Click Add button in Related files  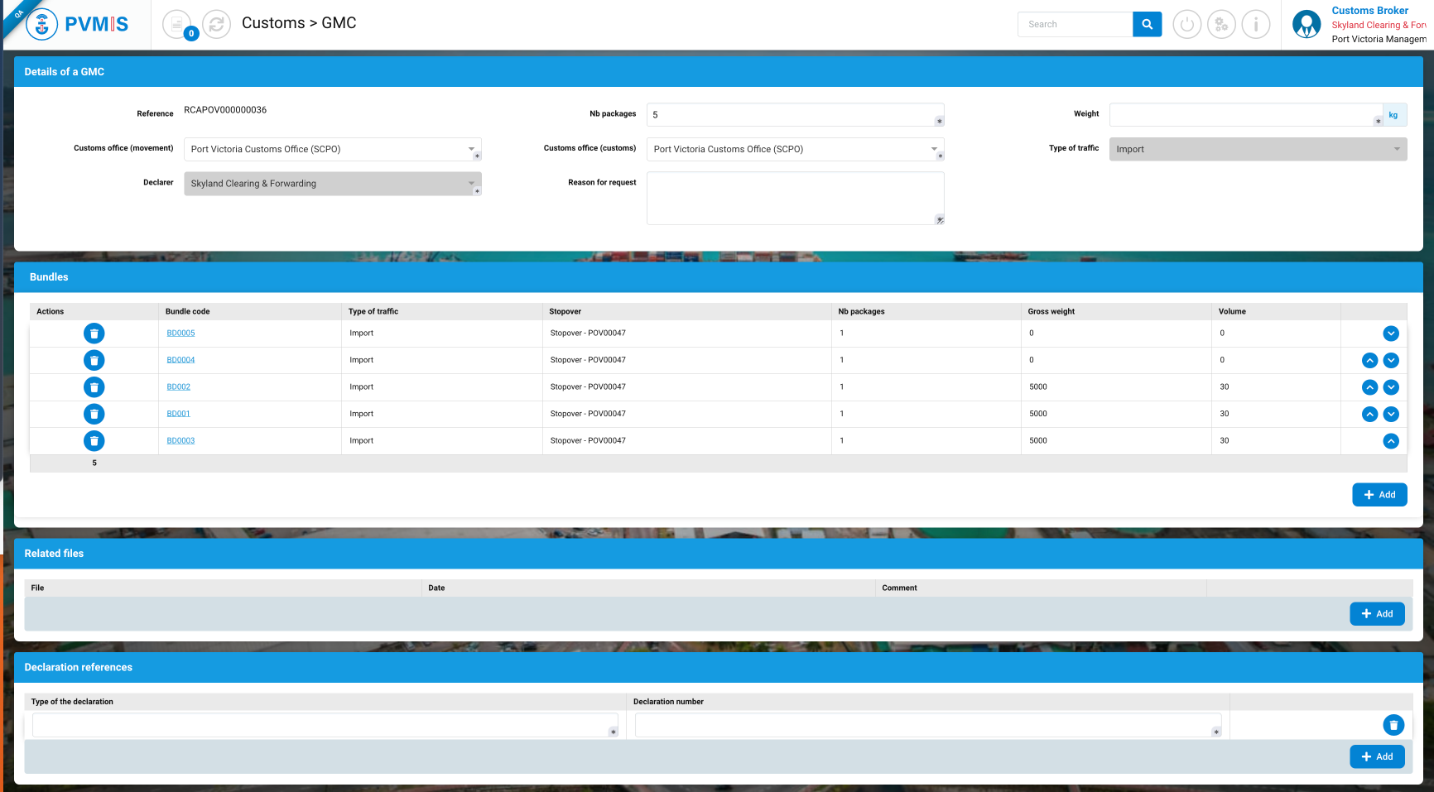pyautogui.click(x=1377, y=614)
